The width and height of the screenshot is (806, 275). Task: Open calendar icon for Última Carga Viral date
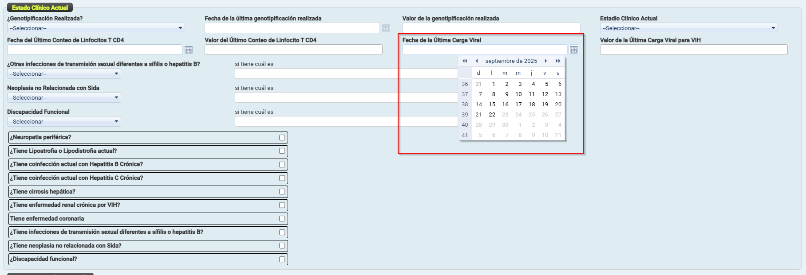pos(573,50)
